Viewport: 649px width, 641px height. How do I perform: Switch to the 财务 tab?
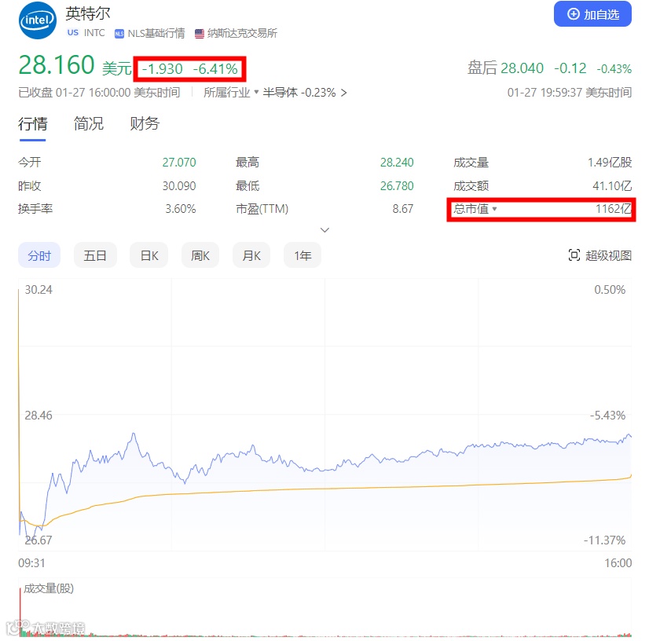tap(145, 124)
